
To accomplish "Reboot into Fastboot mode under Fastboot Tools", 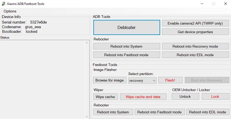I will [x=160, y=112].
